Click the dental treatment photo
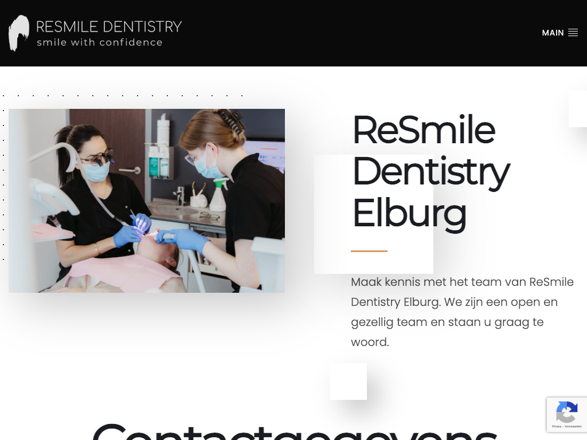The height and width of the screenshot is (440, 587). [147, 201]
